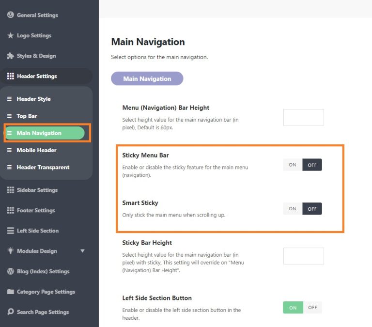Click the Sticky Menu Bar label
Viewport: 372px width, 327px height.
145,155
